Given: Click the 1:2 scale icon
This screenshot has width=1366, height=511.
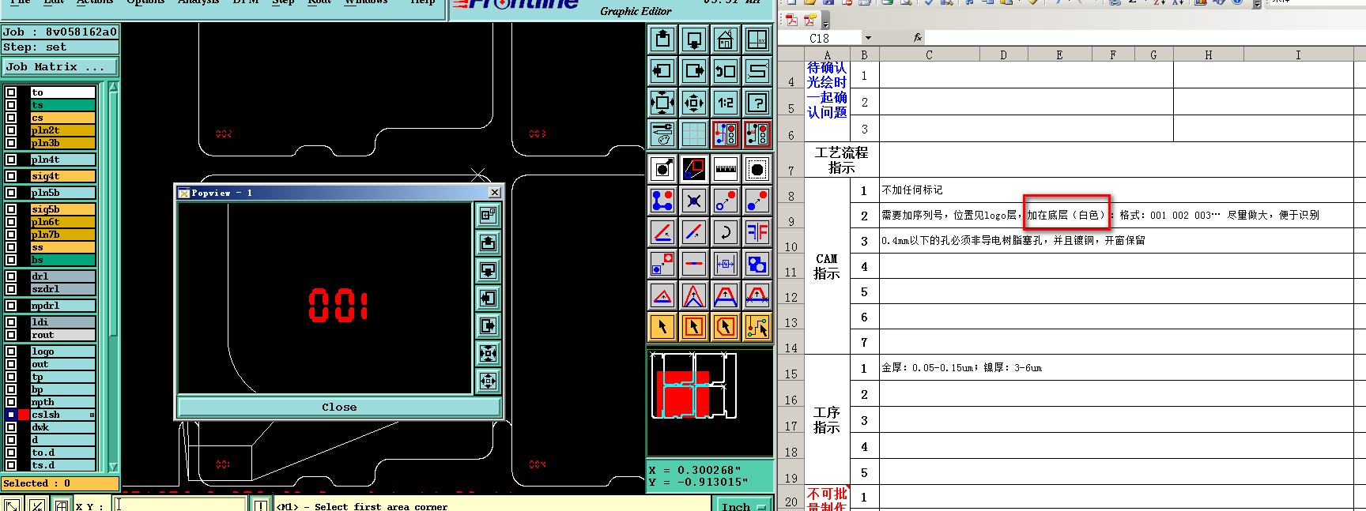Looking at the screenshot, I should click(726, 103).
